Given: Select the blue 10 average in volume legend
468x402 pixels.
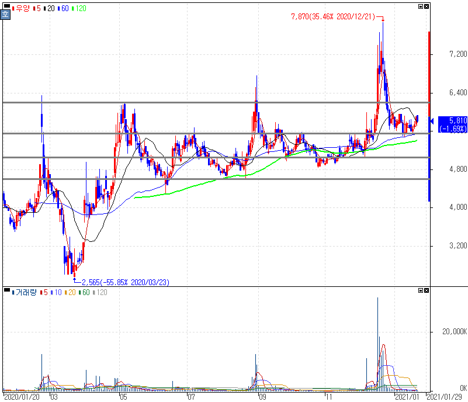Looking at the screenshot, I should click(x=56, y=292).
